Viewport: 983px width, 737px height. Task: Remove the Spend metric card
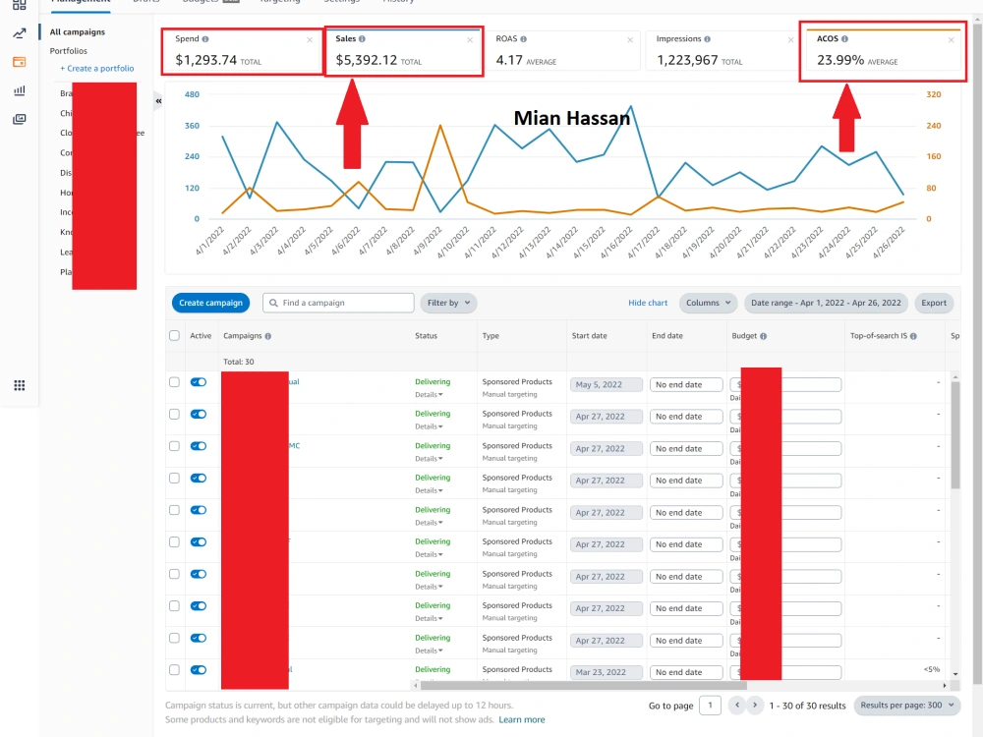point(310,40)
